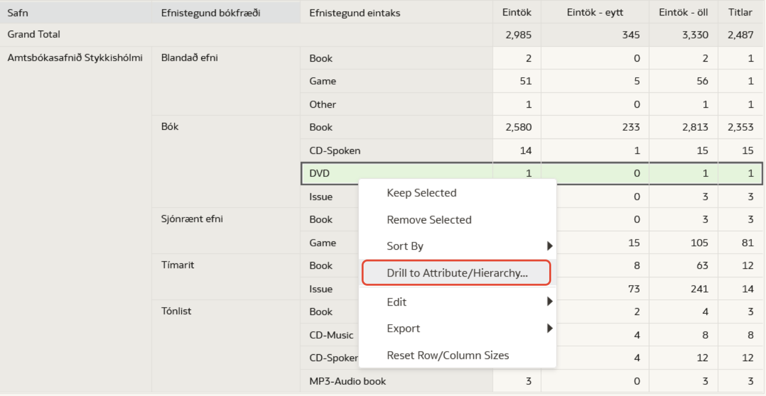Click the MP3-Audio book cell
This screenshot has width=766, height=396.
348,381
